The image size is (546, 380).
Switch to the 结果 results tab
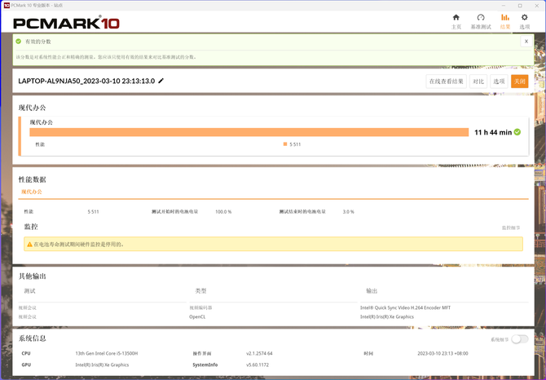click(505, 21)
